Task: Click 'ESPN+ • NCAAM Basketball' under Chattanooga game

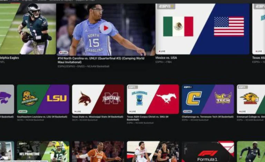Action: 195,120
